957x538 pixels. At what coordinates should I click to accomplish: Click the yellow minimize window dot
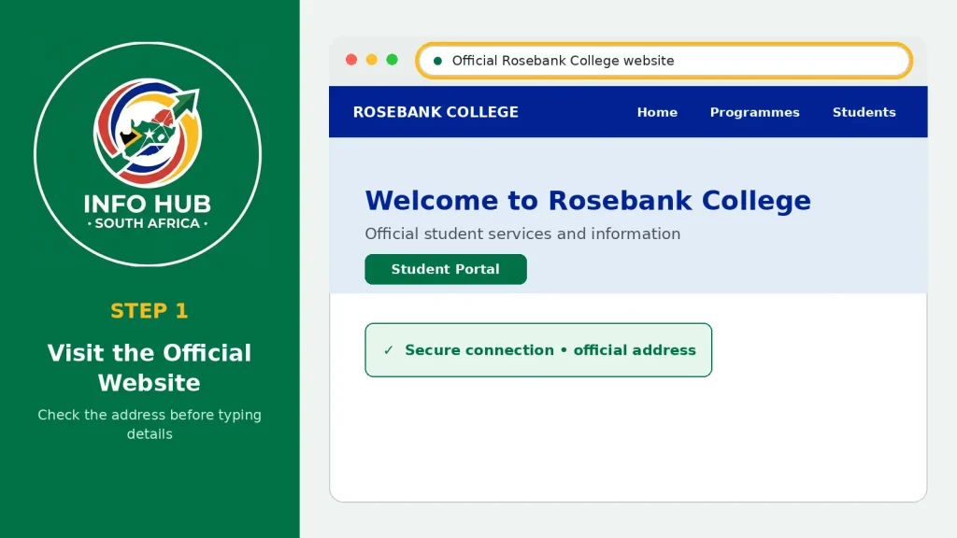coord(372,59)
